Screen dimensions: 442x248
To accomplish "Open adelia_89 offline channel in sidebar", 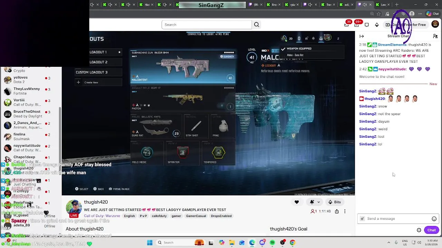I will point(30,226).
